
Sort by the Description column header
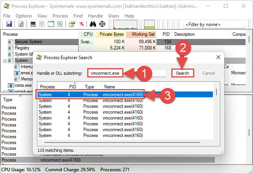point(201,34)
